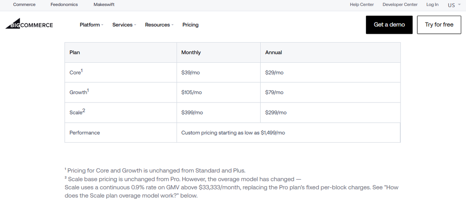
Task: Click the Core plan row label
Action: point(76,72)
